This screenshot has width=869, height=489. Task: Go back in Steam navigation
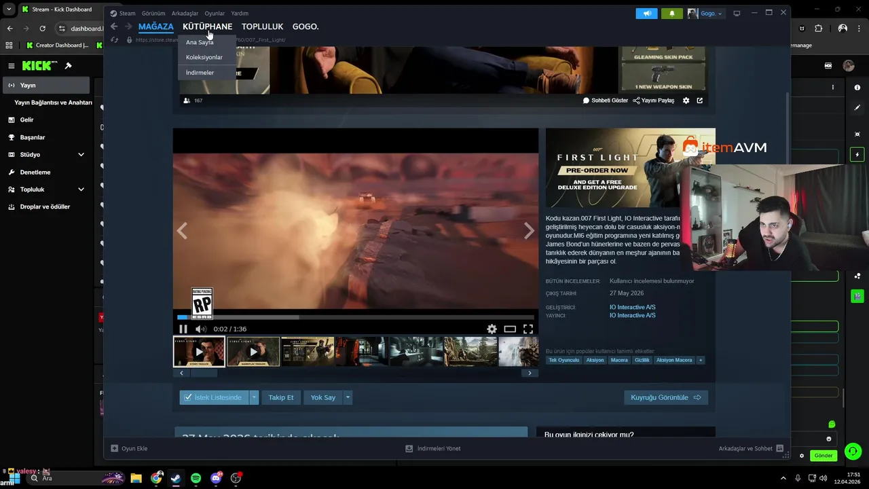(x=114, y=26)
